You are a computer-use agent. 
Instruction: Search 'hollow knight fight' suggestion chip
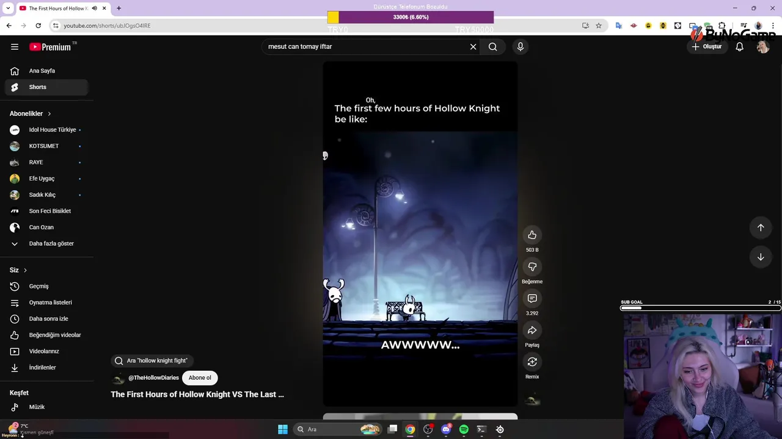click(x=152, y=361)
